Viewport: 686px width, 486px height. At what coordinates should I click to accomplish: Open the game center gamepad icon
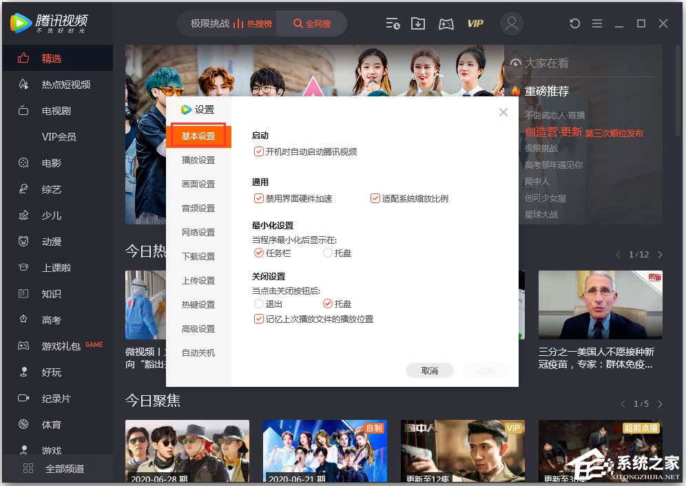446,23
